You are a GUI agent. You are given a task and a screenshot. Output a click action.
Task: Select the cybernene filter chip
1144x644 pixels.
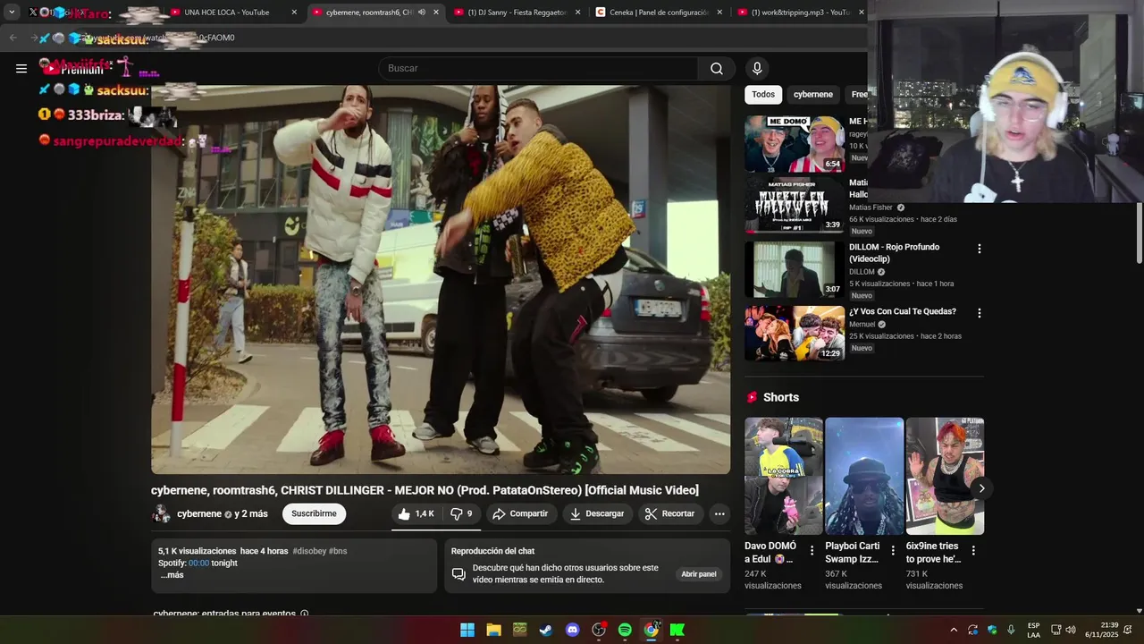(813, 94)
